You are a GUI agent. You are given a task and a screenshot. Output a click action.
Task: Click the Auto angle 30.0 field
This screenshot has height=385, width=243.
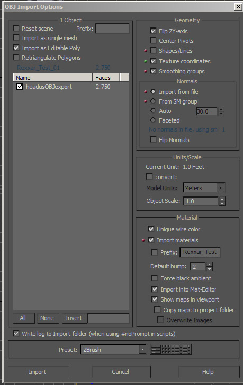[207, 111]
